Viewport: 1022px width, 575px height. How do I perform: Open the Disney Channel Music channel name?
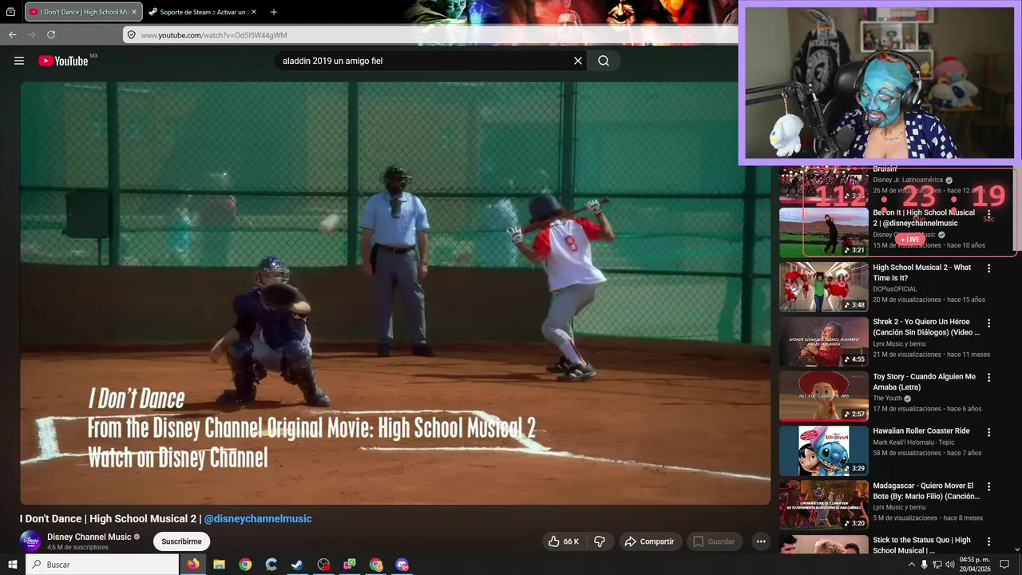(x=89, y=537)
